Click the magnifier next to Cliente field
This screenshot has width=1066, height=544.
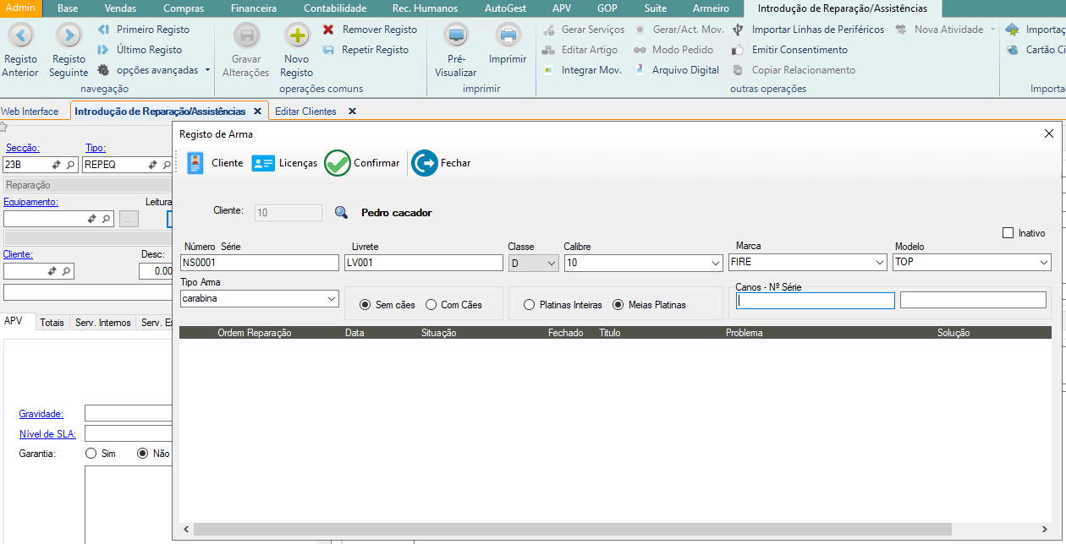tap(341, 213)
